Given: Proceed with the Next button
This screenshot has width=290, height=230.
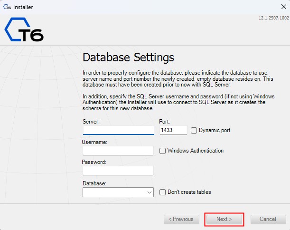Looking at the screenshot, I should (x=224, y=219).
